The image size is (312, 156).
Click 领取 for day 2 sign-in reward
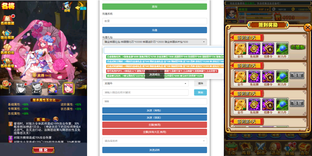[297, 76]
